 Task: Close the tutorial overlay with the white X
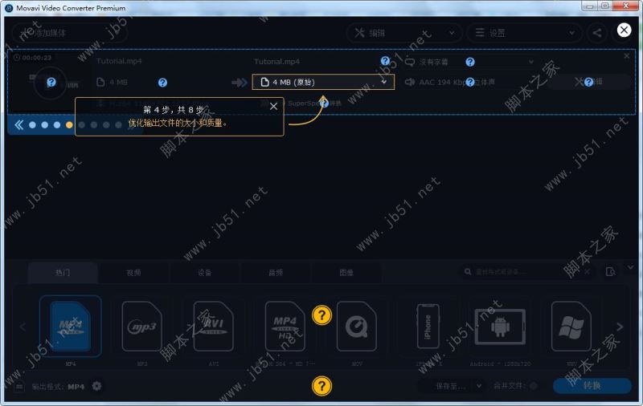point(624,30)
